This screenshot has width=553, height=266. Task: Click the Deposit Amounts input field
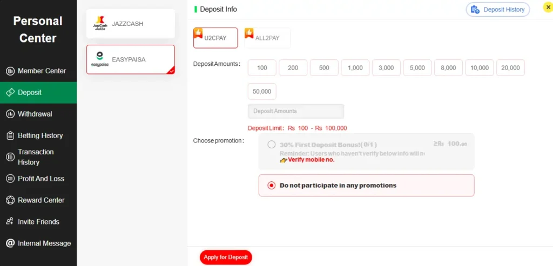point(296,111)
